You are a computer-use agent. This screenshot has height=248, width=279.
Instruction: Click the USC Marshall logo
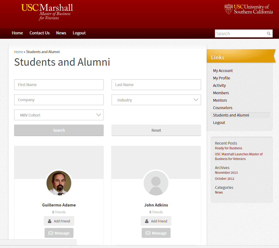[47, 12]
